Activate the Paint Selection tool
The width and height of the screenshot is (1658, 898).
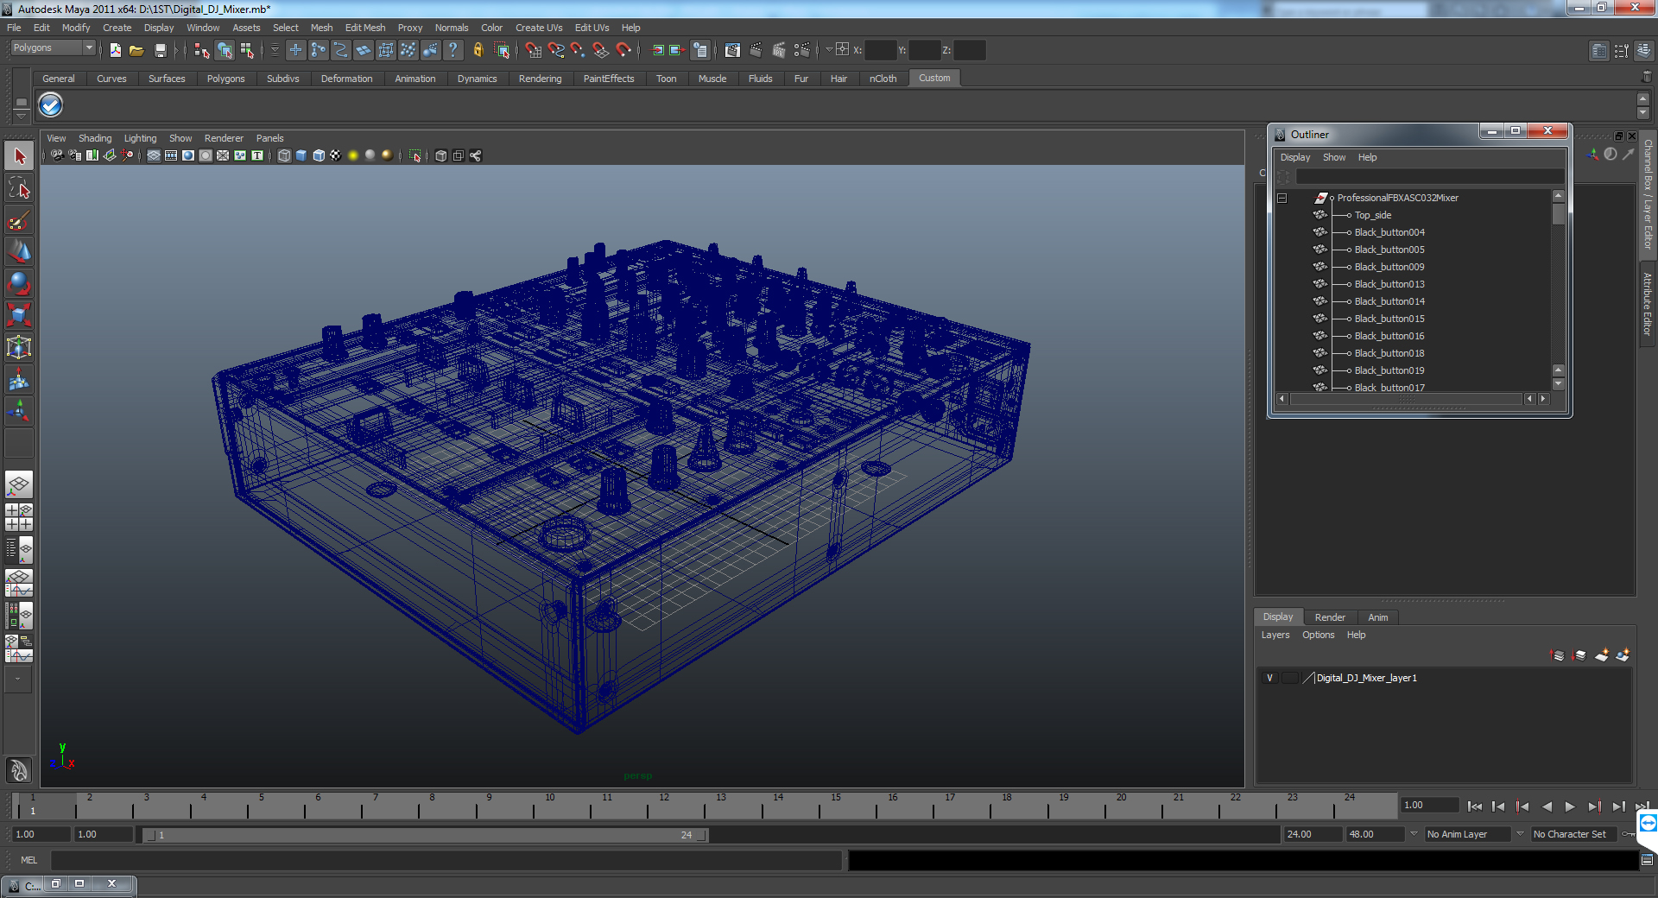pos(19,220)
